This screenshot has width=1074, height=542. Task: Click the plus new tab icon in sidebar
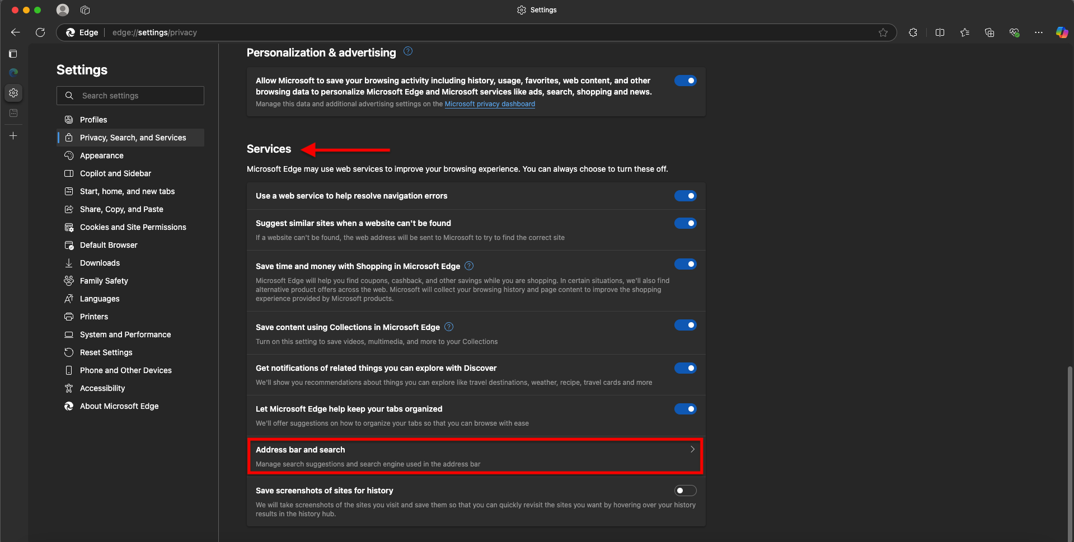13,136
